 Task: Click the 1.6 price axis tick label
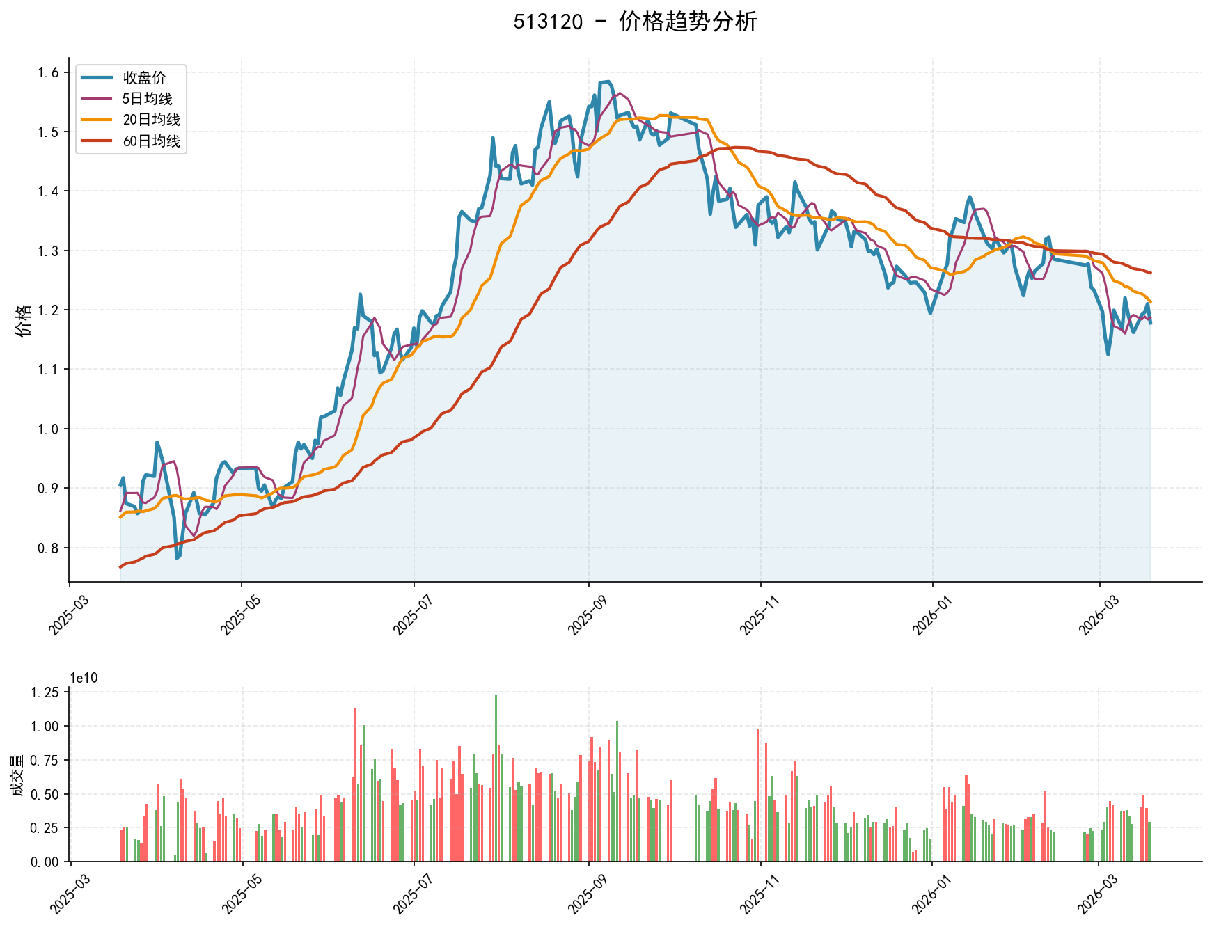pyautogui.click(x=48, y=72)
